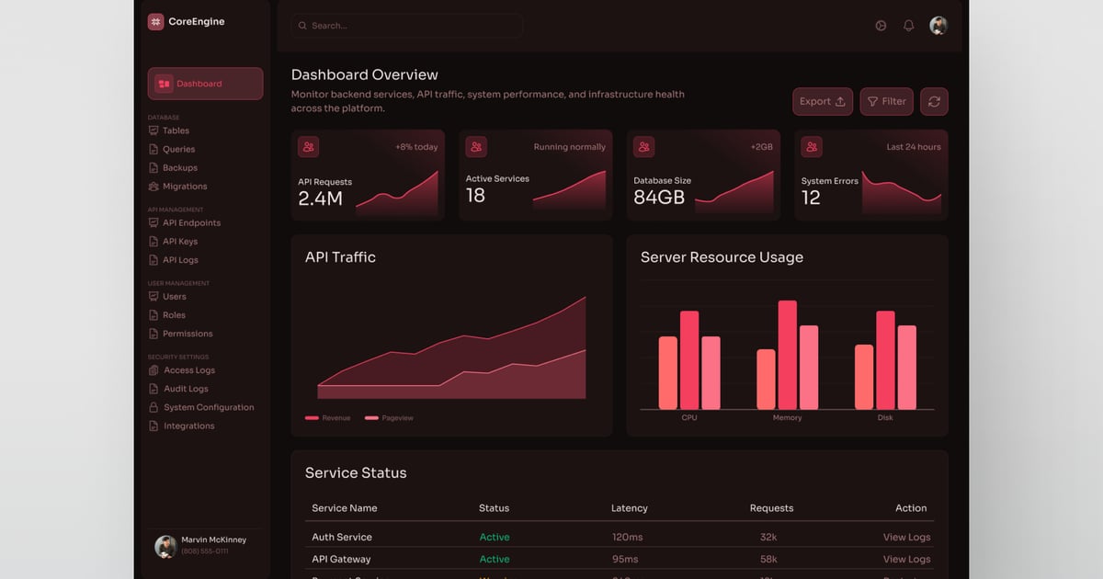Click the Database Size card icon
The image size is (1103, 579).
click(644, 146)
